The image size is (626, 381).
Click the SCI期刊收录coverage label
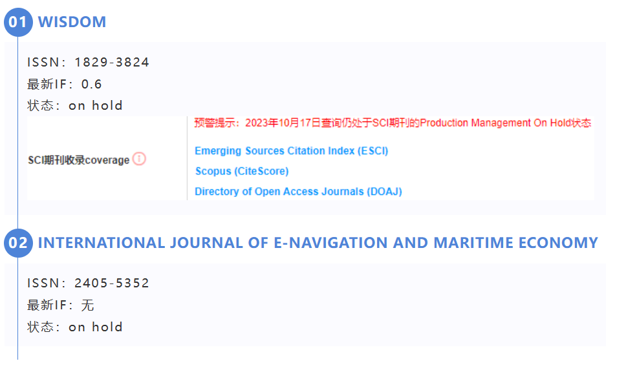click(78, 160)
